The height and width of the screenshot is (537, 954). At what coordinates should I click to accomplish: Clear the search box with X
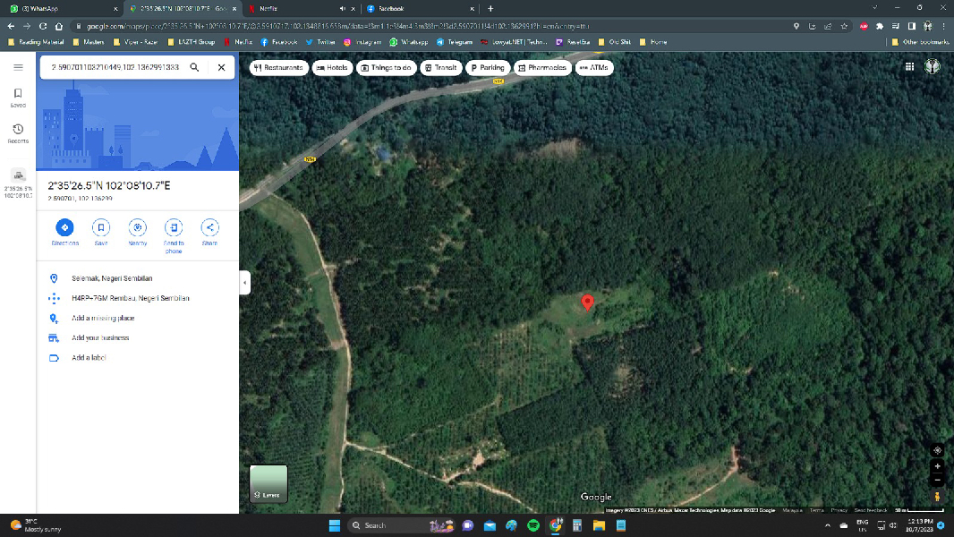tap(221, 67)
